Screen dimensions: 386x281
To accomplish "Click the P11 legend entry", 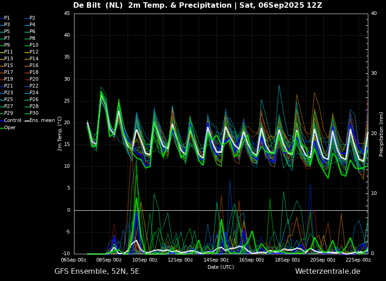I will 7,52.
